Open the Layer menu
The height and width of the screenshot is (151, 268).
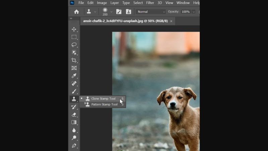(x=115, y=3)
